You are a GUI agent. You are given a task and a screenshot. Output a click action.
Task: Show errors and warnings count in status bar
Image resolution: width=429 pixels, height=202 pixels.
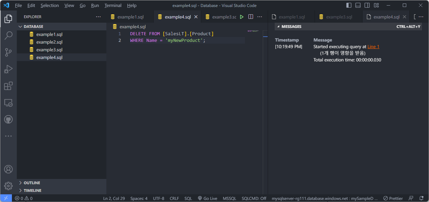(23, 198)
